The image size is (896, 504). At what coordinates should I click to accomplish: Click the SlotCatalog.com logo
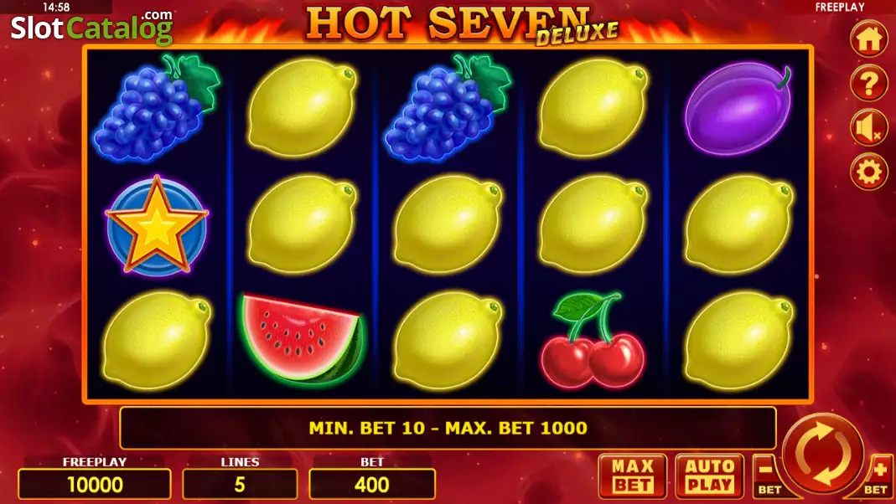click(91, 27)
